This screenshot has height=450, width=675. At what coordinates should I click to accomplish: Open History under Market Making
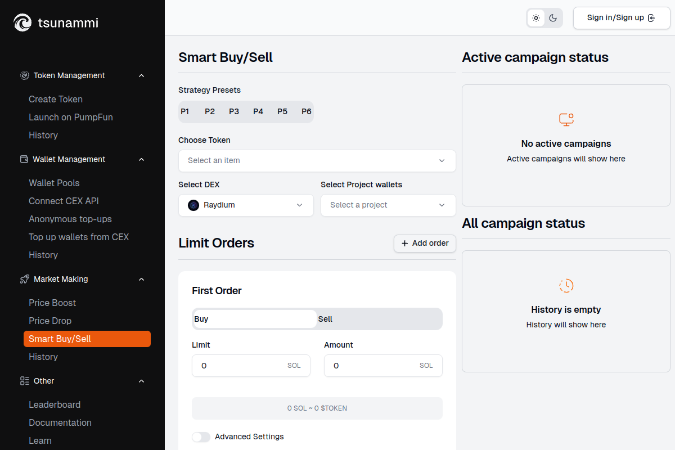[x=43, y=357]
